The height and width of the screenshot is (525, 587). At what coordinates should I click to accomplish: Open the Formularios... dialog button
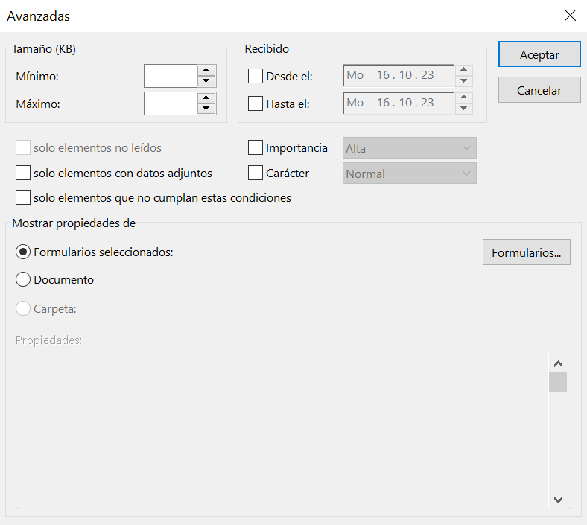[x=527, y=252]
